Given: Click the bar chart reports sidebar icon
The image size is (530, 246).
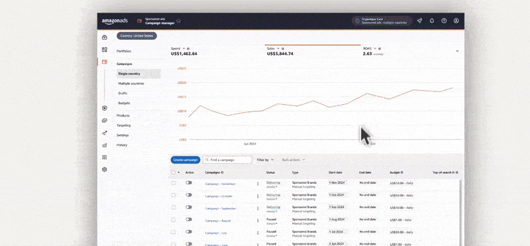Looking at the screenshot, I should [x=105, y=145].
